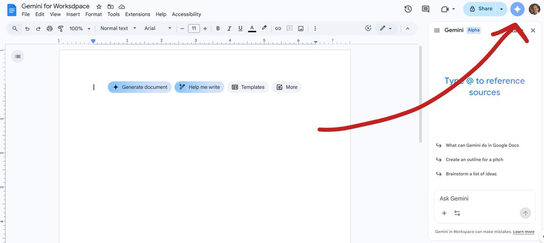This screenshot has height=243, width=544.
Task: Click the Generate document chip
Action: (140, 87)
